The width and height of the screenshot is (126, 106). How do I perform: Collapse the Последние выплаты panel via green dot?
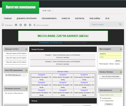[x=26, y=89]
